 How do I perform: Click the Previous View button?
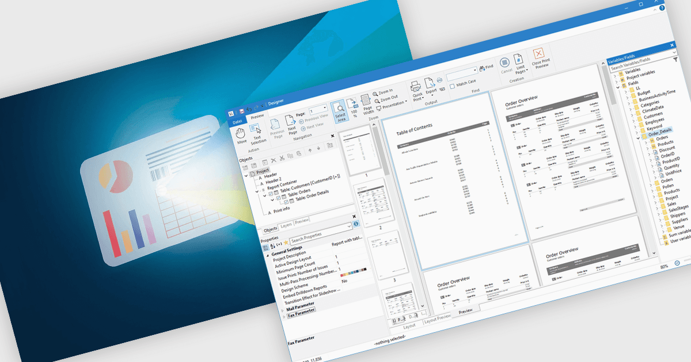click(315, 118)
